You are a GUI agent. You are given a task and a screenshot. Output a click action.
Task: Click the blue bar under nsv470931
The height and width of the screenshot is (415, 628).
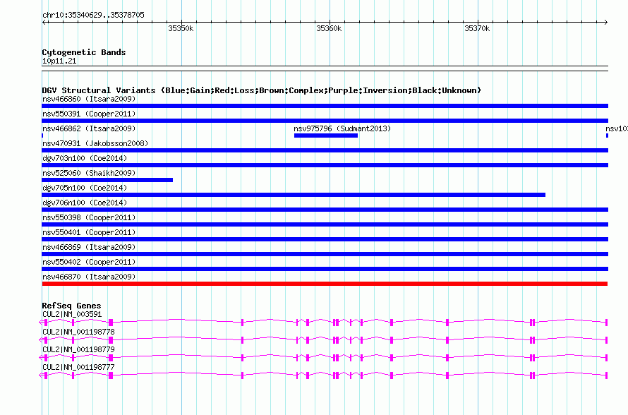(x=325, y=150)
